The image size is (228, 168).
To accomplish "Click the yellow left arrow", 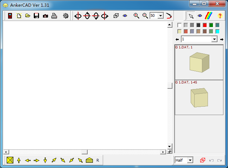I will (x=28, y=160).
